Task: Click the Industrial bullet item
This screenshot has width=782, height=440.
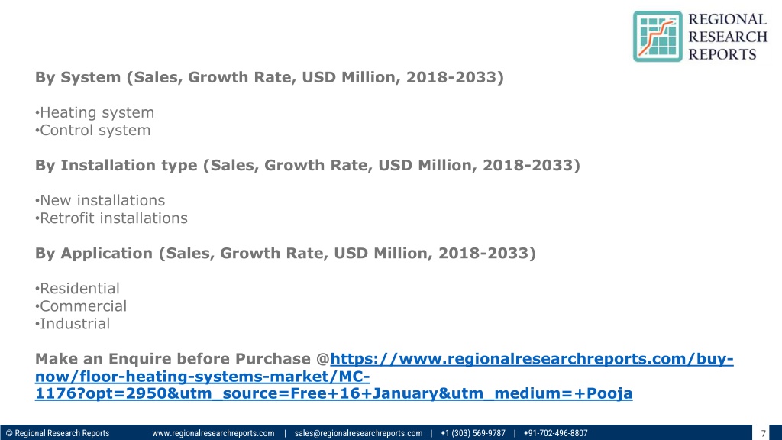Action: coord(73,324)
